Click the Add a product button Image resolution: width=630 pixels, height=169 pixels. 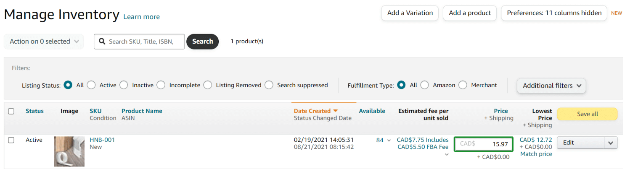[470, 13]
